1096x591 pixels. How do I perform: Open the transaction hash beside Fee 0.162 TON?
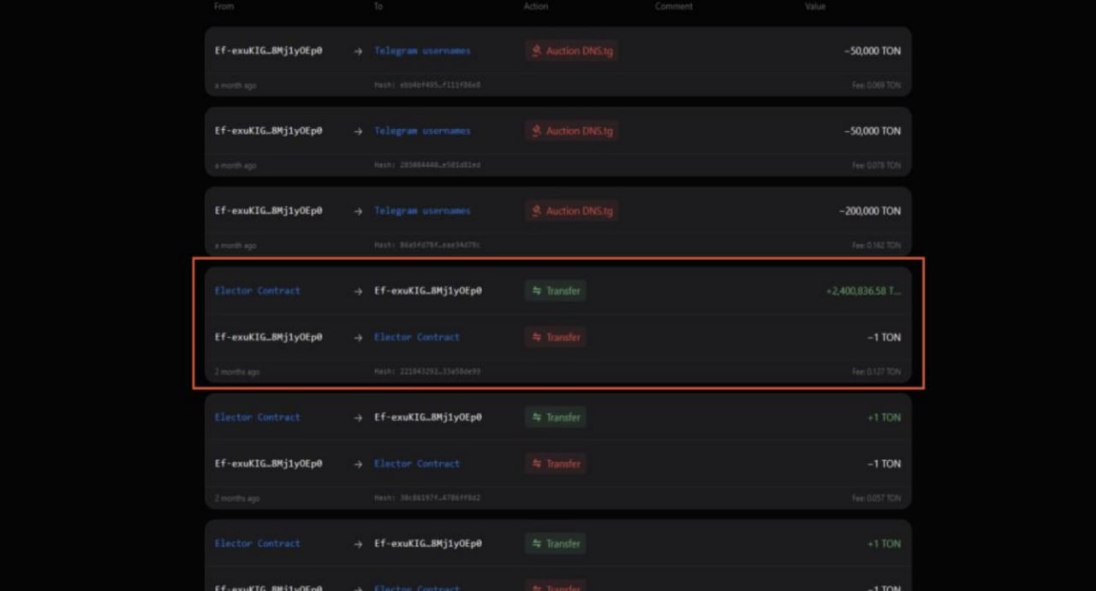point(439,245)
